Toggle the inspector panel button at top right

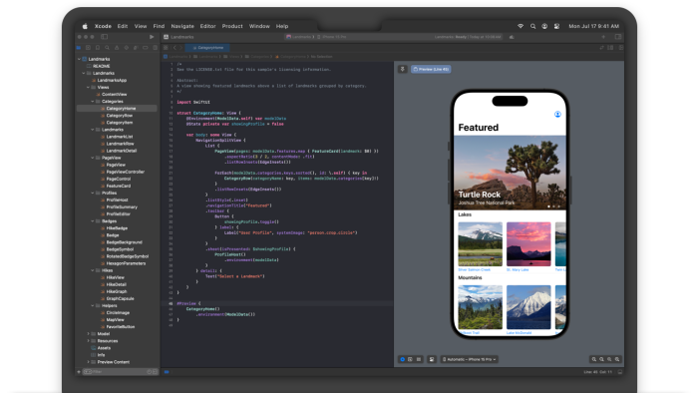point(618,37)
